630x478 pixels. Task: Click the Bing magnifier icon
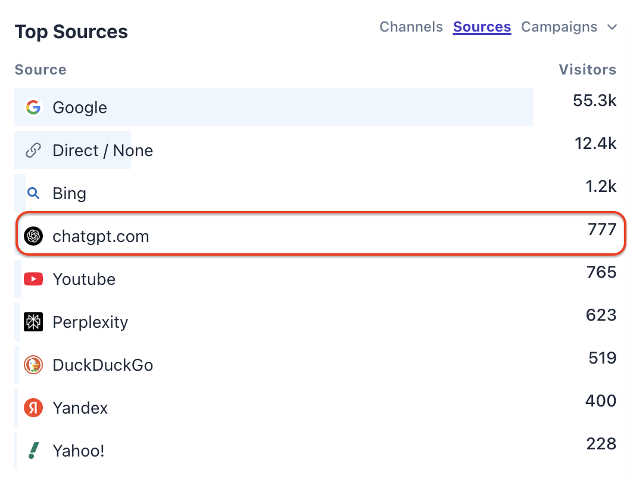[x=33, y=193]
